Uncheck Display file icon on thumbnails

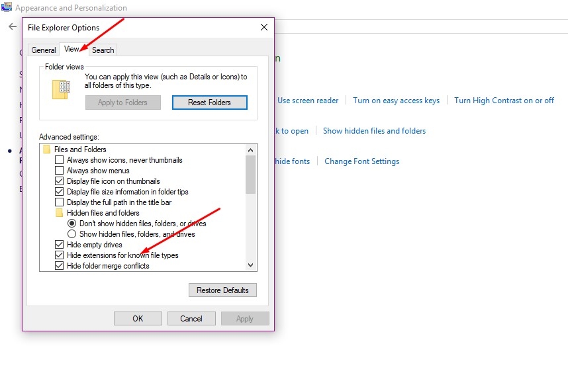[x=59, y=181]
